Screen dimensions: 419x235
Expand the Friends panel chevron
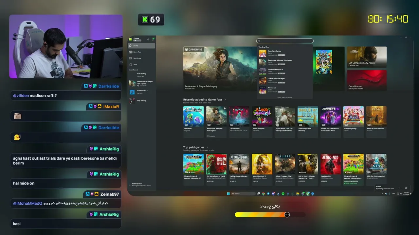coord(400,188)
